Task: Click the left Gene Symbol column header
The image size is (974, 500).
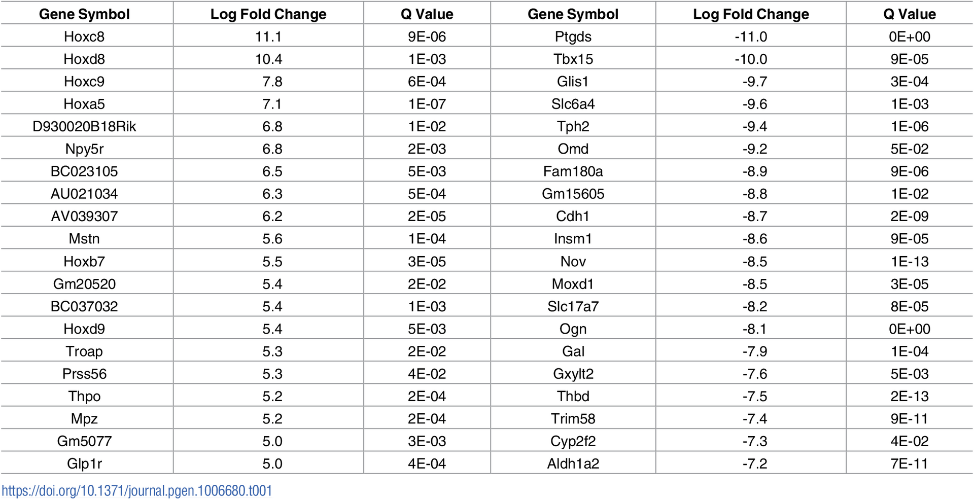Action: click(84, 14)
